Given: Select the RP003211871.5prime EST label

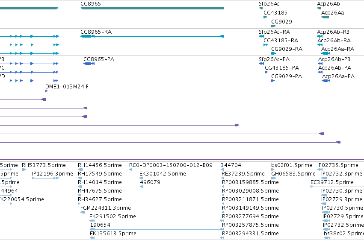Looking at the screenshot, I should click(250, 199).
